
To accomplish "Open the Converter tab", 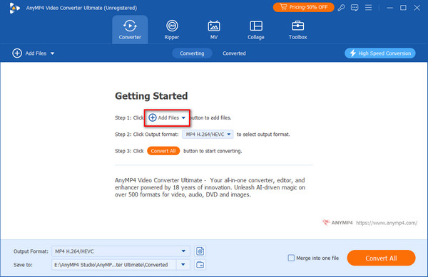I will tap(130, 29).
